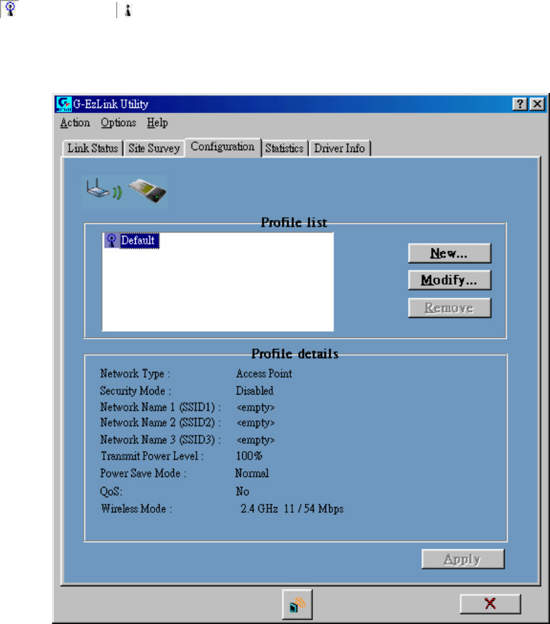Click the 'Network Type :' label

click(x=135, y=374)
